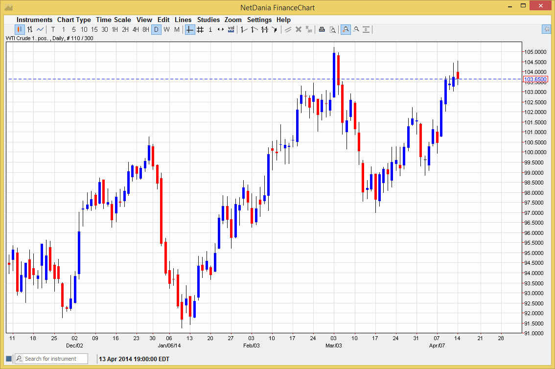Image resolution: width=555 pixels, height=369 pixels.
Task: Open the Zoom menu
Action: pos(233,20)
